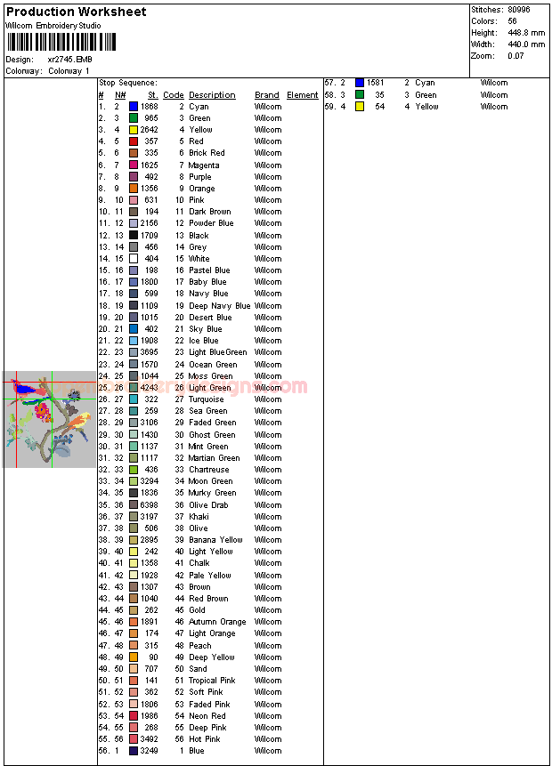Click the Height value 448.8 mm
Viewport: 552px width, 766px height.
(526, 33)
